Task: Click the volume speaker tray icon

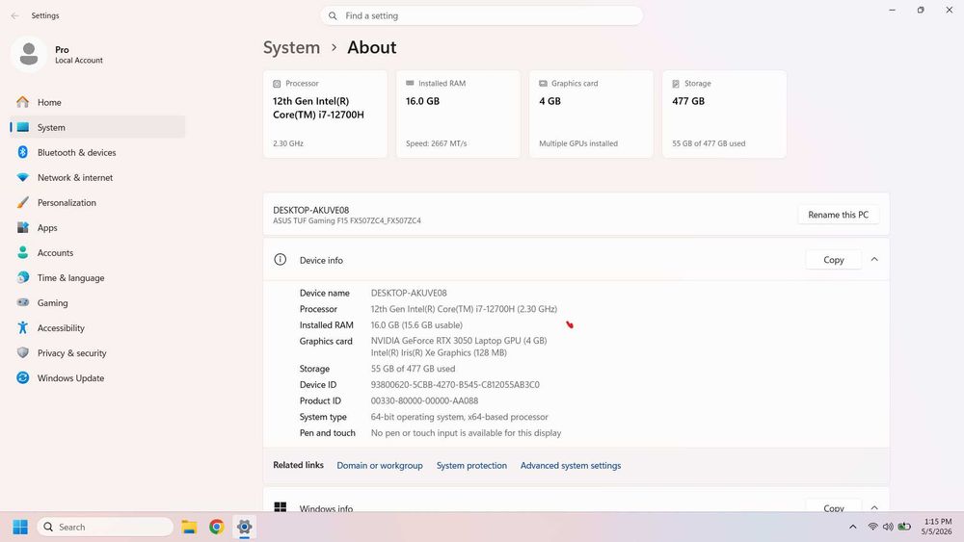Action: point(888,527)
